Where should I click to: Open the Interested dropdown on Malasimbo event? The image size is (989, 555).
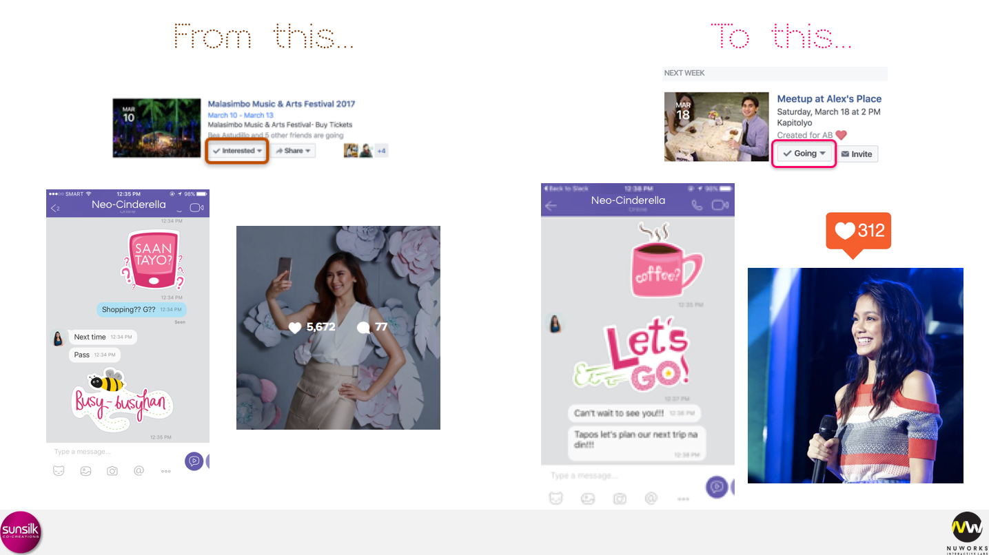pos(238,151)
